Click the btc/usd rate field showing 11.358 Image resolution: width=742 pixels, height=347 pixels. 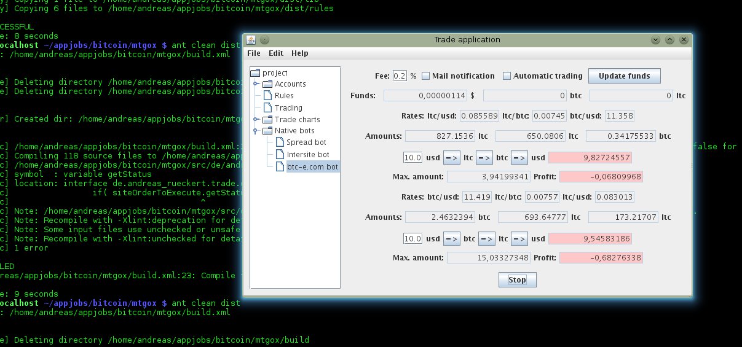(x=619, y=115)
